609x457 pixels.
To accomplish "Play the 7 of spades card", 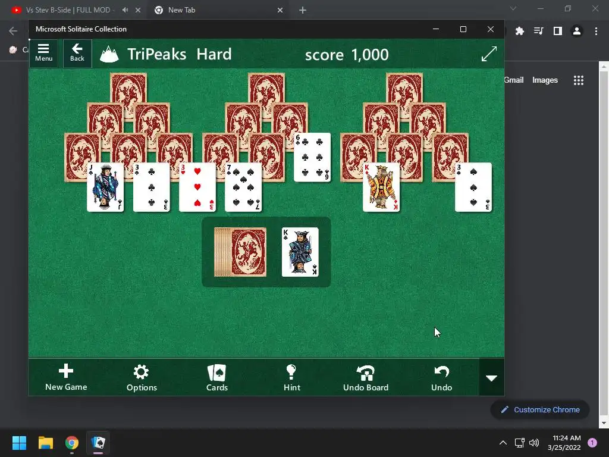I will pyautogui.click(x=243, y=187).
